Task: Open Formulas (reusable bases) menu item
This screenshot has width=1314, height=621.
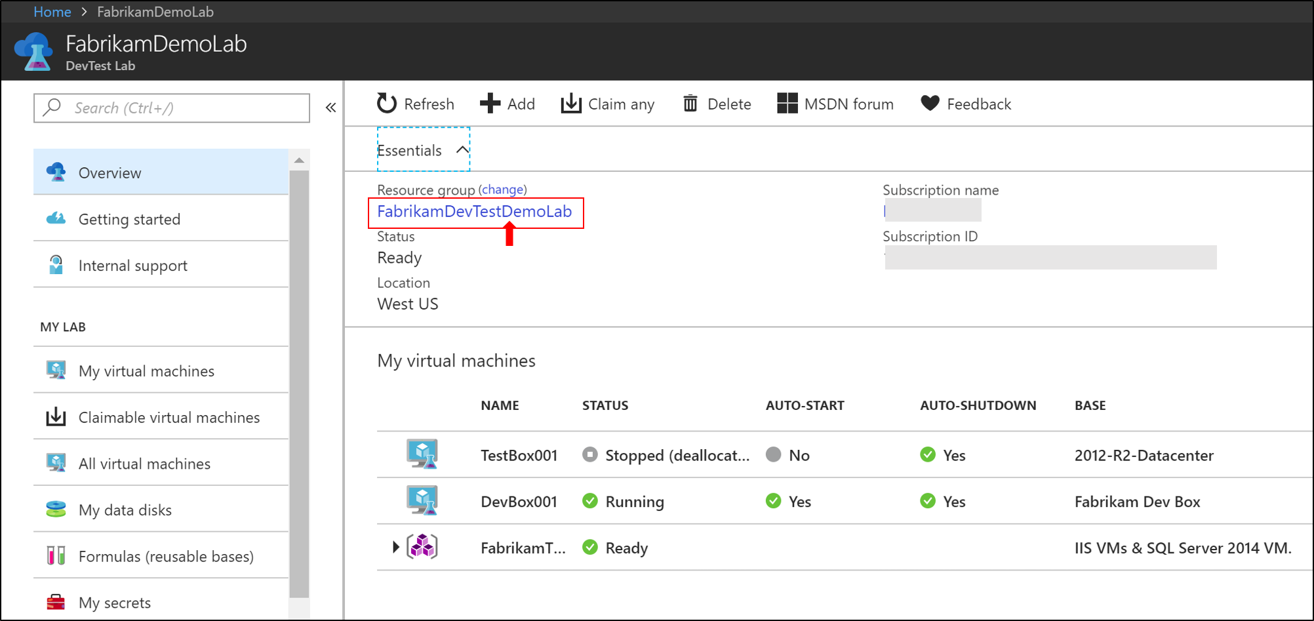Action: click(x=161, y=556)
